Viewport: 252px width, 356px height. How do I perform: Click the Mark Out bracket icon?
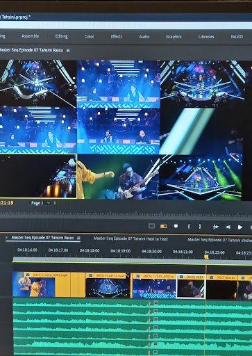(x=200, y=227)
